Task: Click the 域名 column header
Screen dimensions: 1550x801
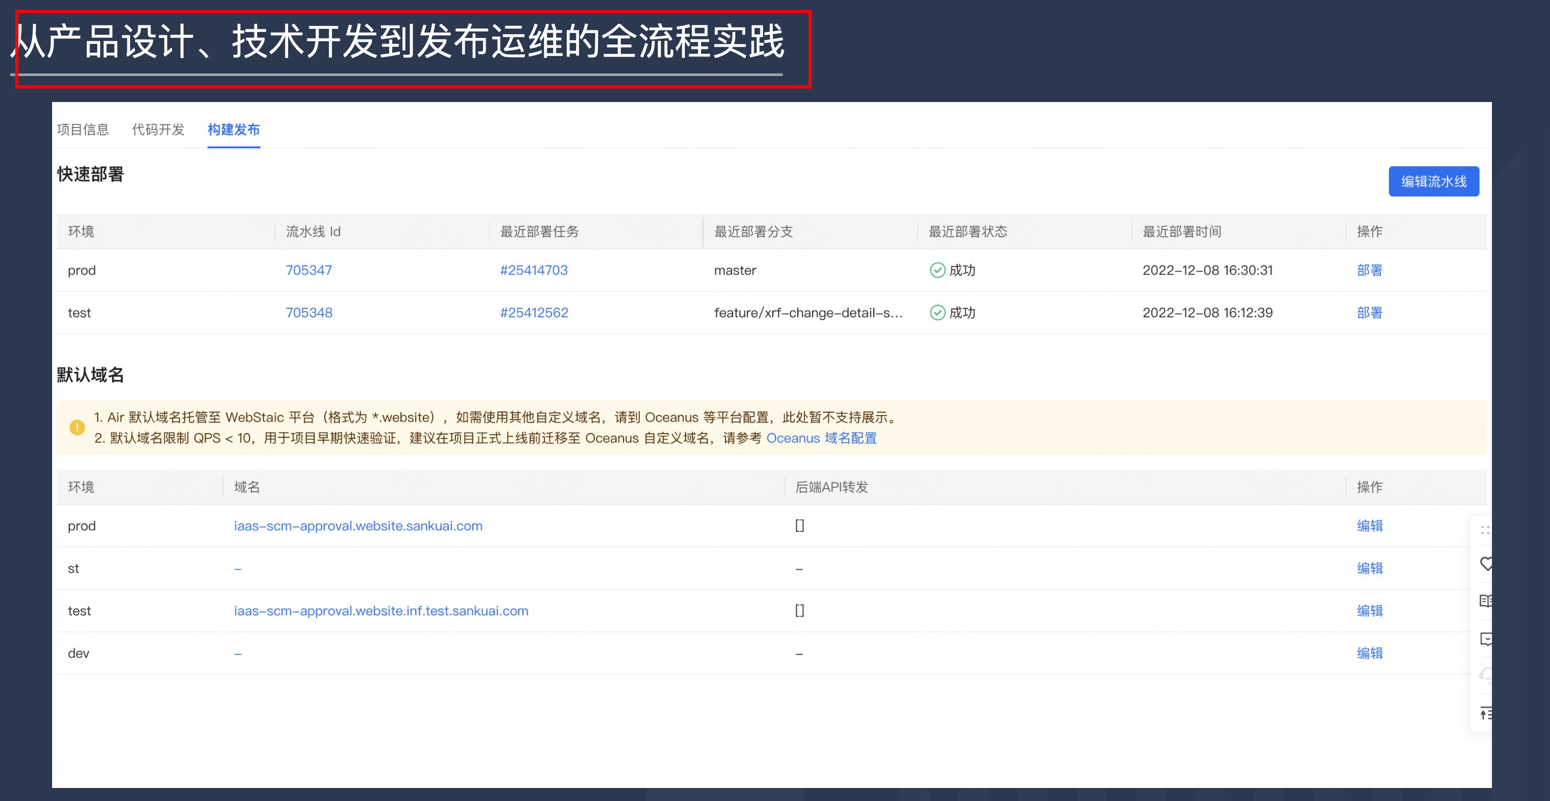Action: [x=247, y=487]
